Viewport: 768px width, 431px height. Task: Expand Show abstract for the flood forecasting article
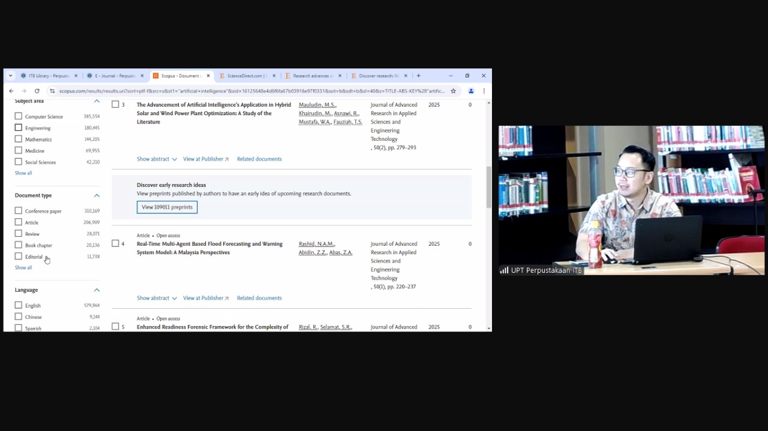156,298
